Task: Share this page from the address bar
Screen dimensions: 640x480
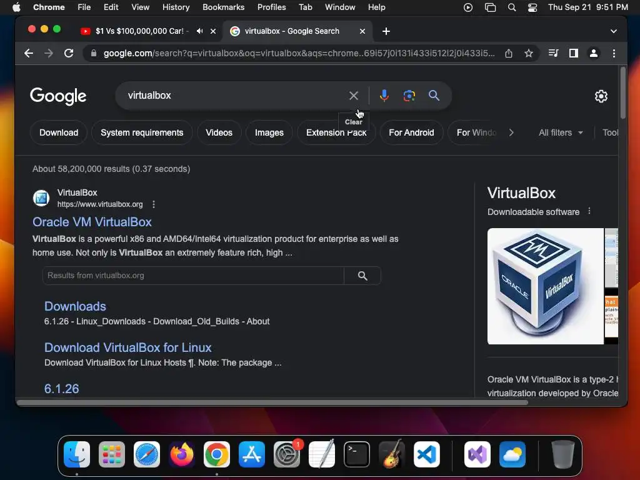Action: tap(509, 53)
